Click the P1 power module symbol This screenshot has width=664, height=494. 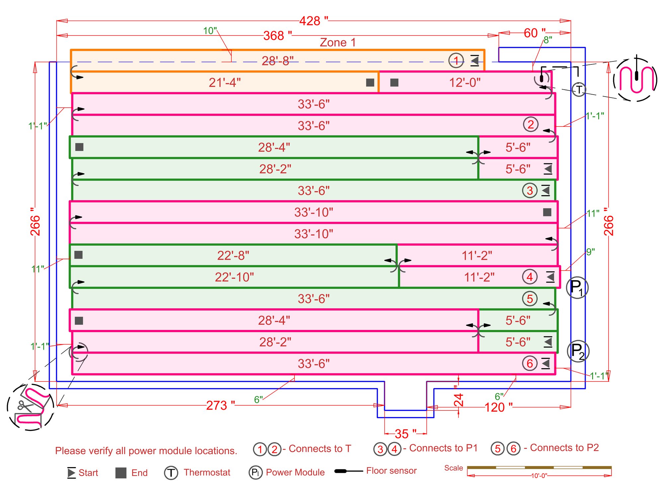577,288
